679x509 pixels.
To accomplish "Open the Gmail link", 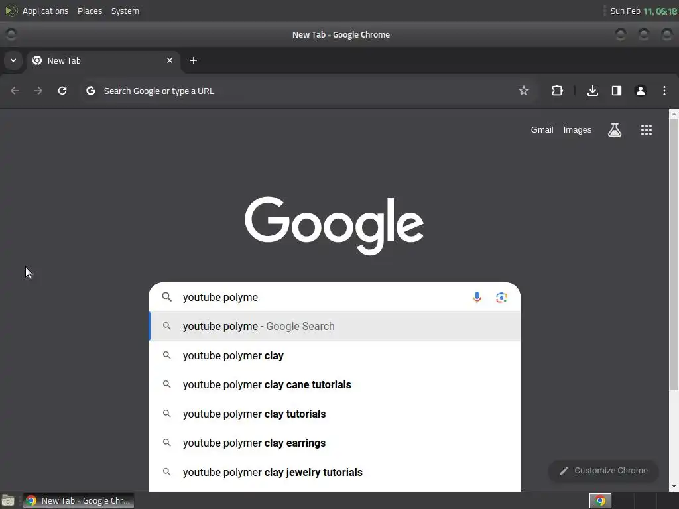I will coord(542,130).
